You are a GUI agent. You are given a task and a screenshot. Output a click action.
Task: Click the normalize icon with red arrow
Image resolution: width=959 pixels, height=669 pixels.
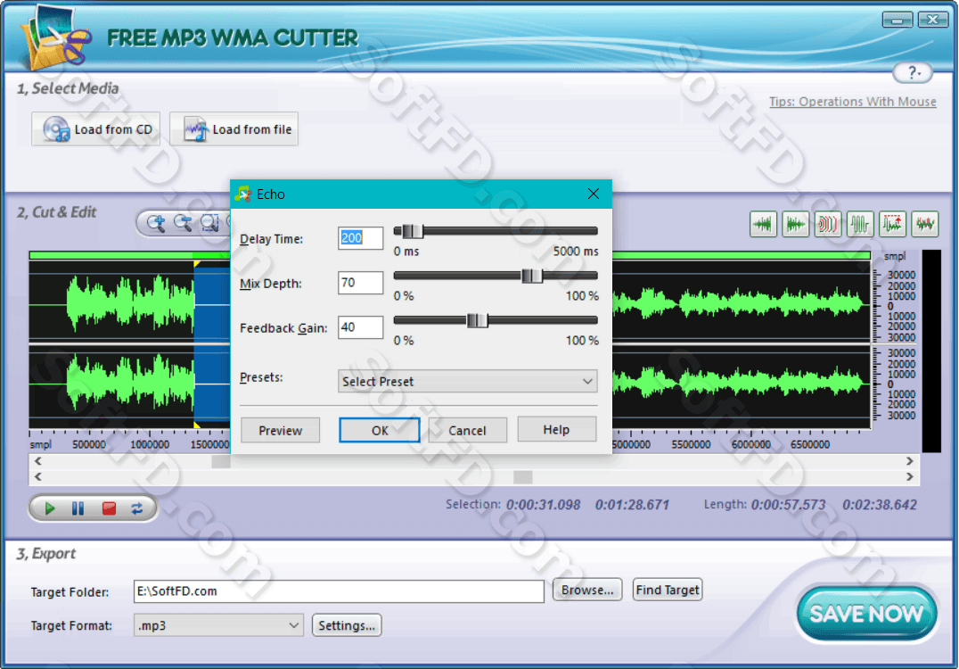[x=892, y=224]
